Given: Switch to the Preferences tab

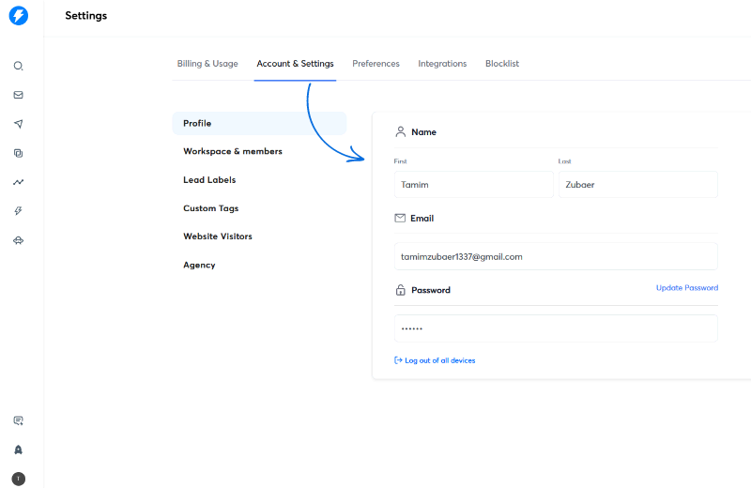Looking at the screenshot, I should tap(375, 64).
